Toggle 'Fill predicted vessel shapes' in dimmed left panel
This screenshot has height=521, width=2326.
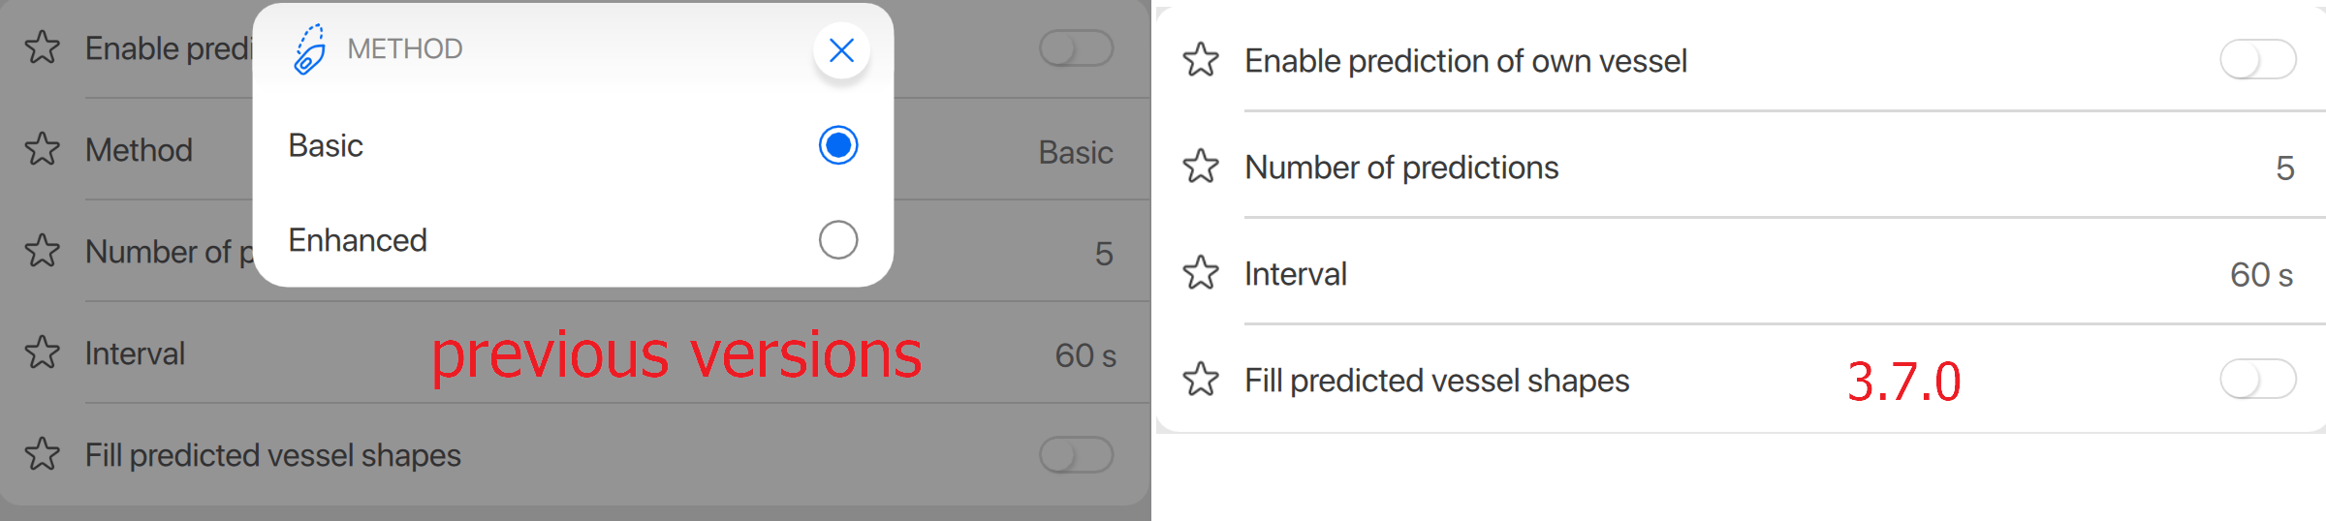(1076, 454)
